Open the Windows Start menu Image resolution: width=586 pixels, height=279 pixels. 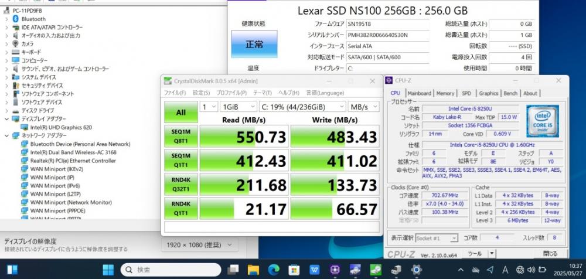108,270
